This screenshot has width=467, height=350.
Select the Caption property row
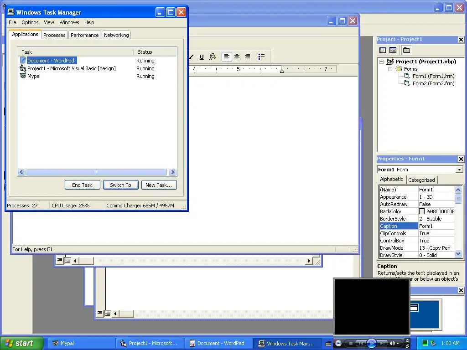417,226
